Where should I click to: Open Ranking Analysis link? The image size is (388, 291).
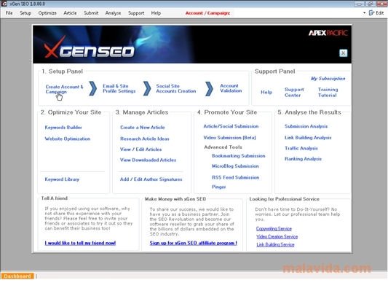tap(303, 159)
